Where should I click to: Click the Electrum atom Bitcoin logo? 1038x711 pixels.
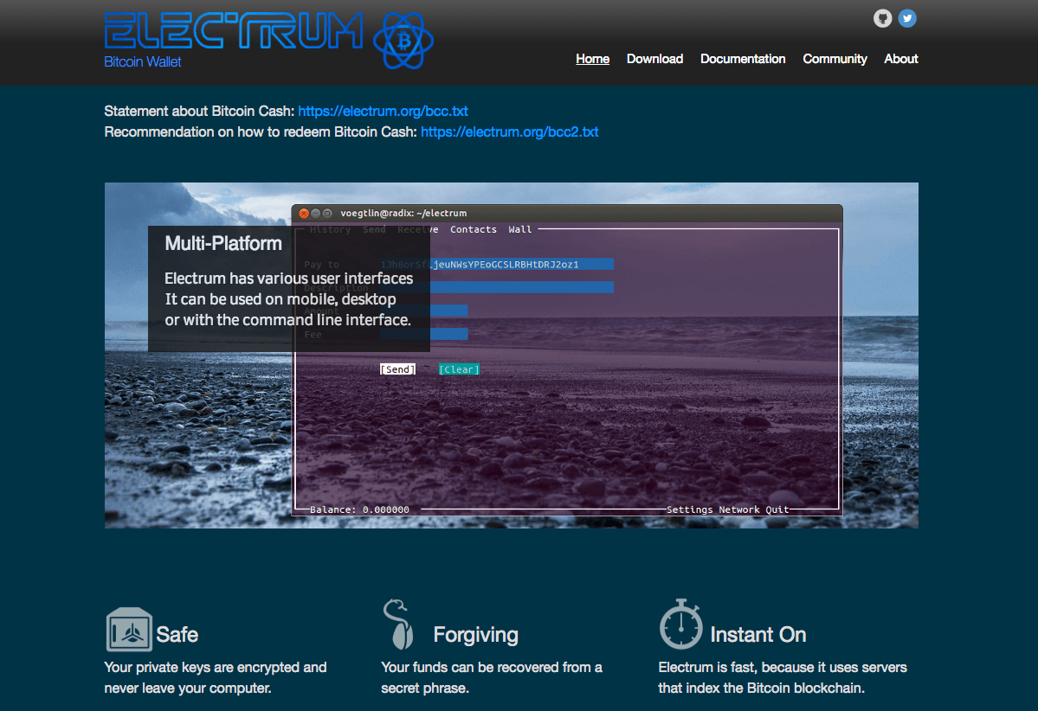coord(403,40)
